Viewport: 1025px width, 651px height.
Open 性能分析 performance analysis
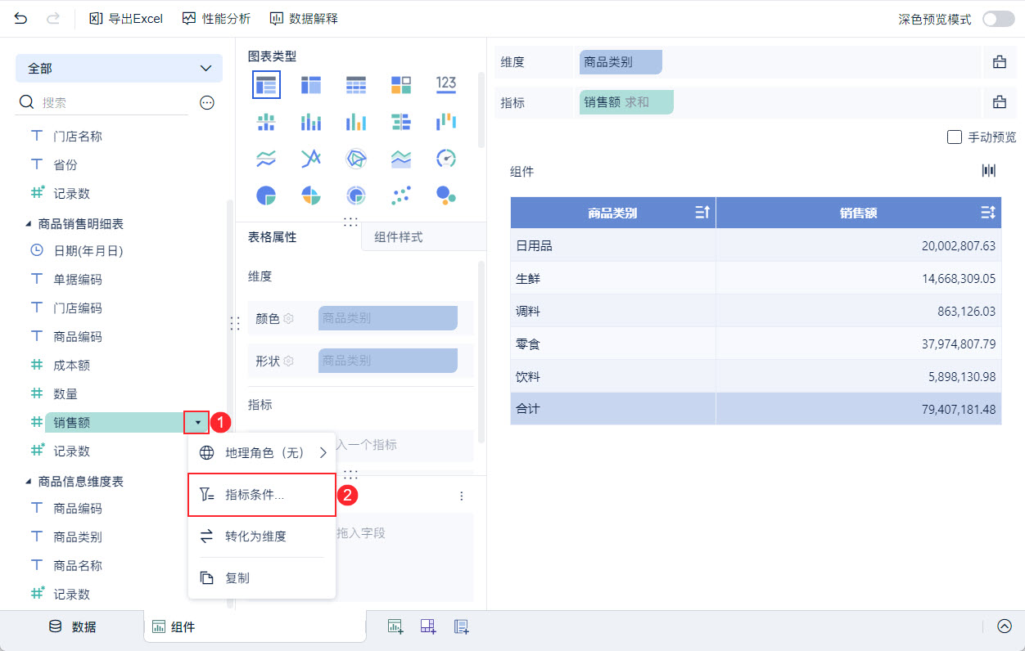(x=216, y=18)
